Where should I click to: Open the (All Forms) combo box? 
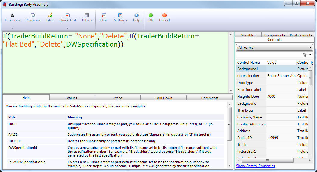[x=275, y=47]
